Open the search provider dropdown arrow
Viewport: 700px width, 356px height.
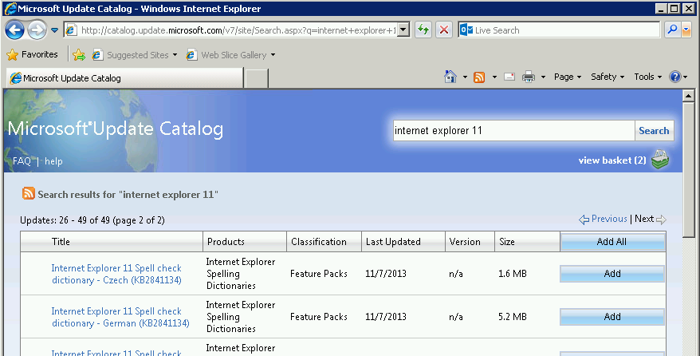[686, 30]
